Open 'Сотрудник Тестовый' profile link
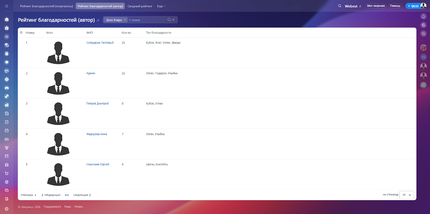 pos(100,42)
